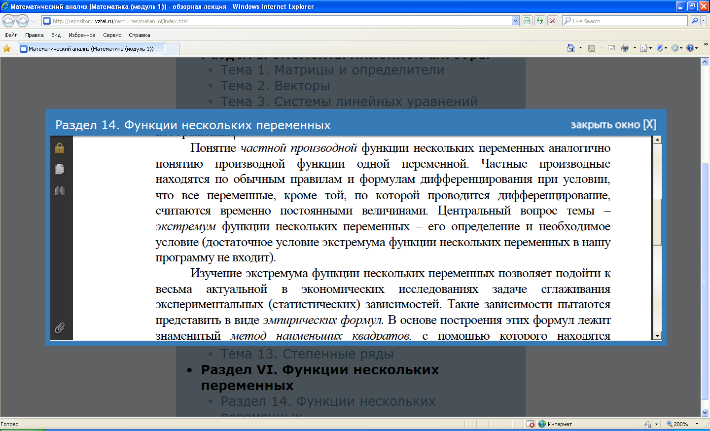Open the Избранное menu
The image size is (710, 431).
[82, 35]
